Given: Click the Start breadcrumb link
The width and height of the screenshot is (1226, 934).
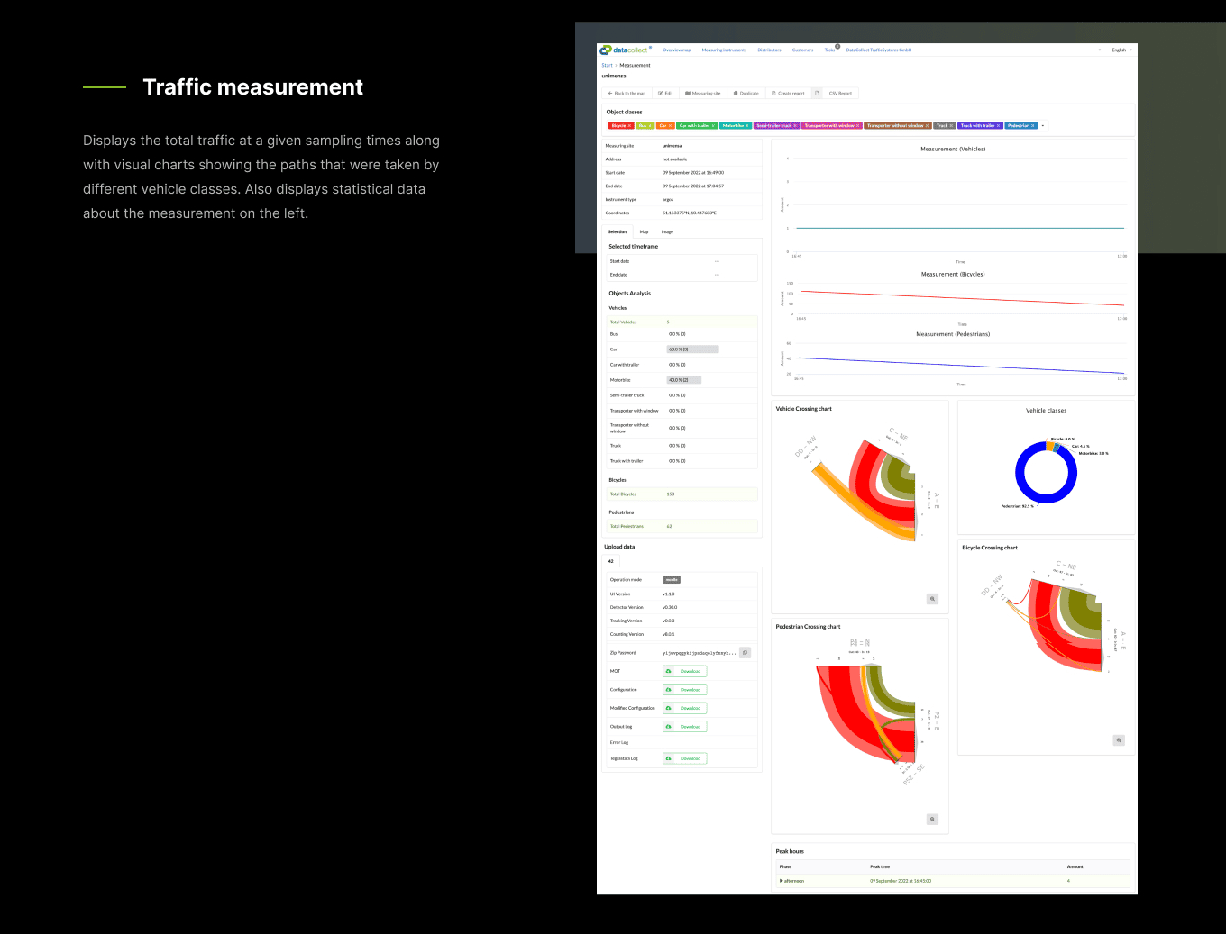Looking at the screenshot, I should [607, 66].
